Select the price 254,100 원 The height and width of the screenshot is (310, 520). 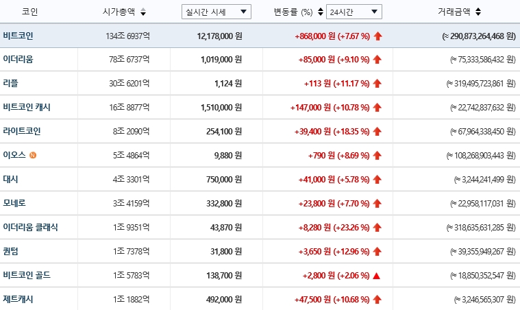pos(224,132)
